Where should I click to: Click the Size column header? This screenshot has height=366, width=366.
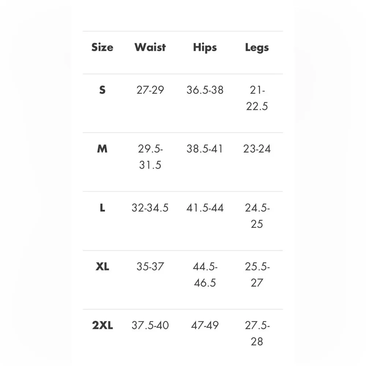(x=102, y=48)
